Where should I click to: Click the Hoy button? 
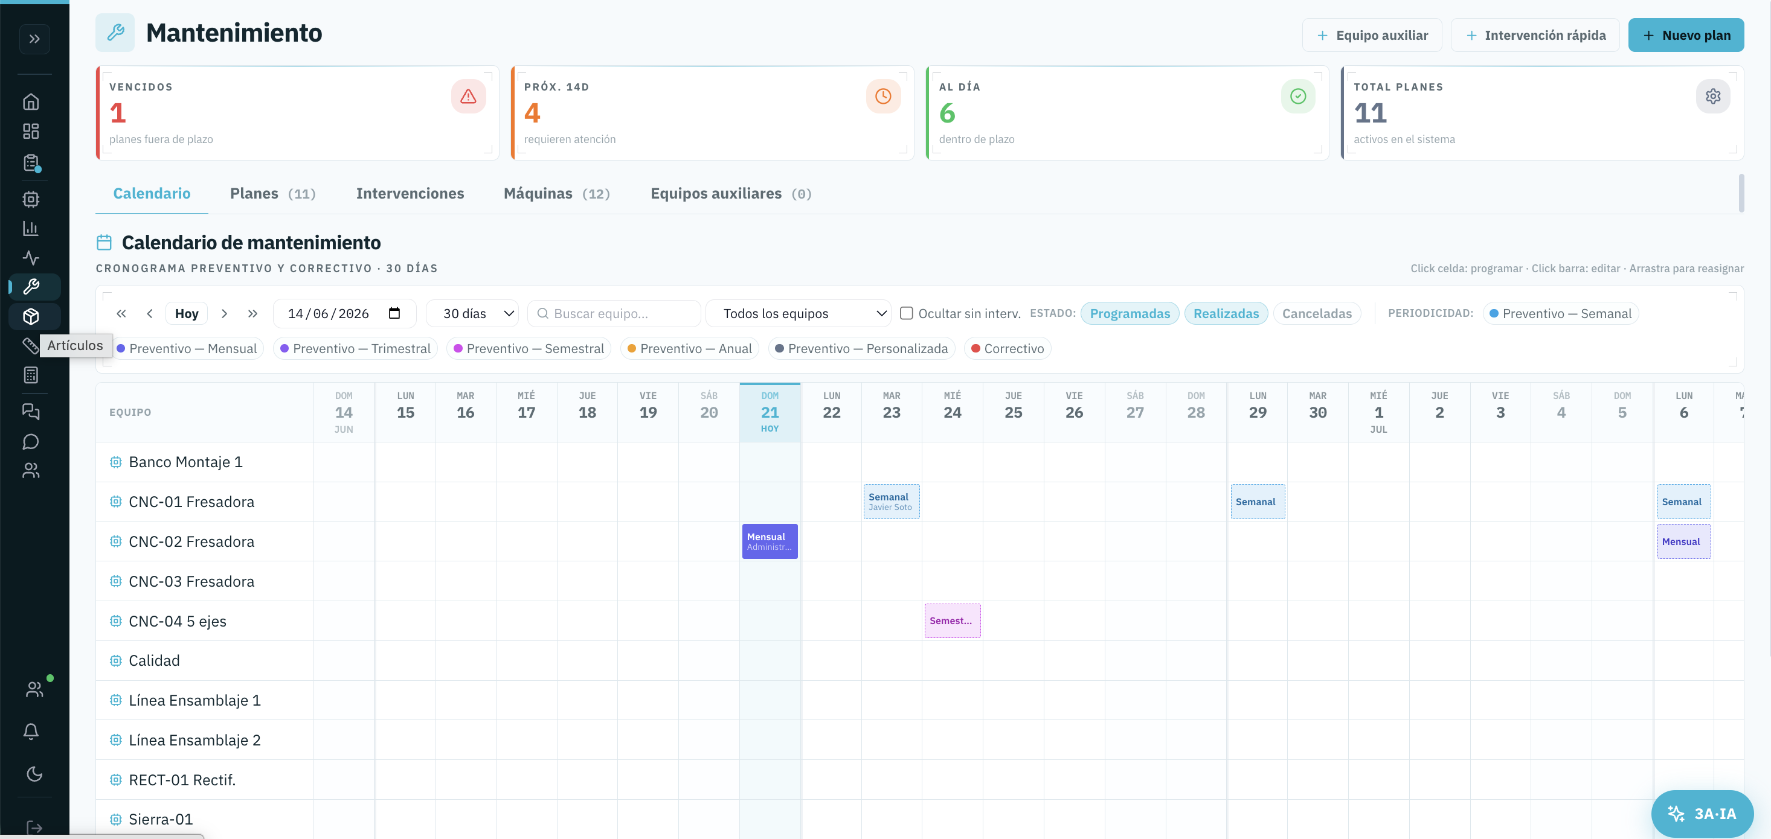(186, 313)
